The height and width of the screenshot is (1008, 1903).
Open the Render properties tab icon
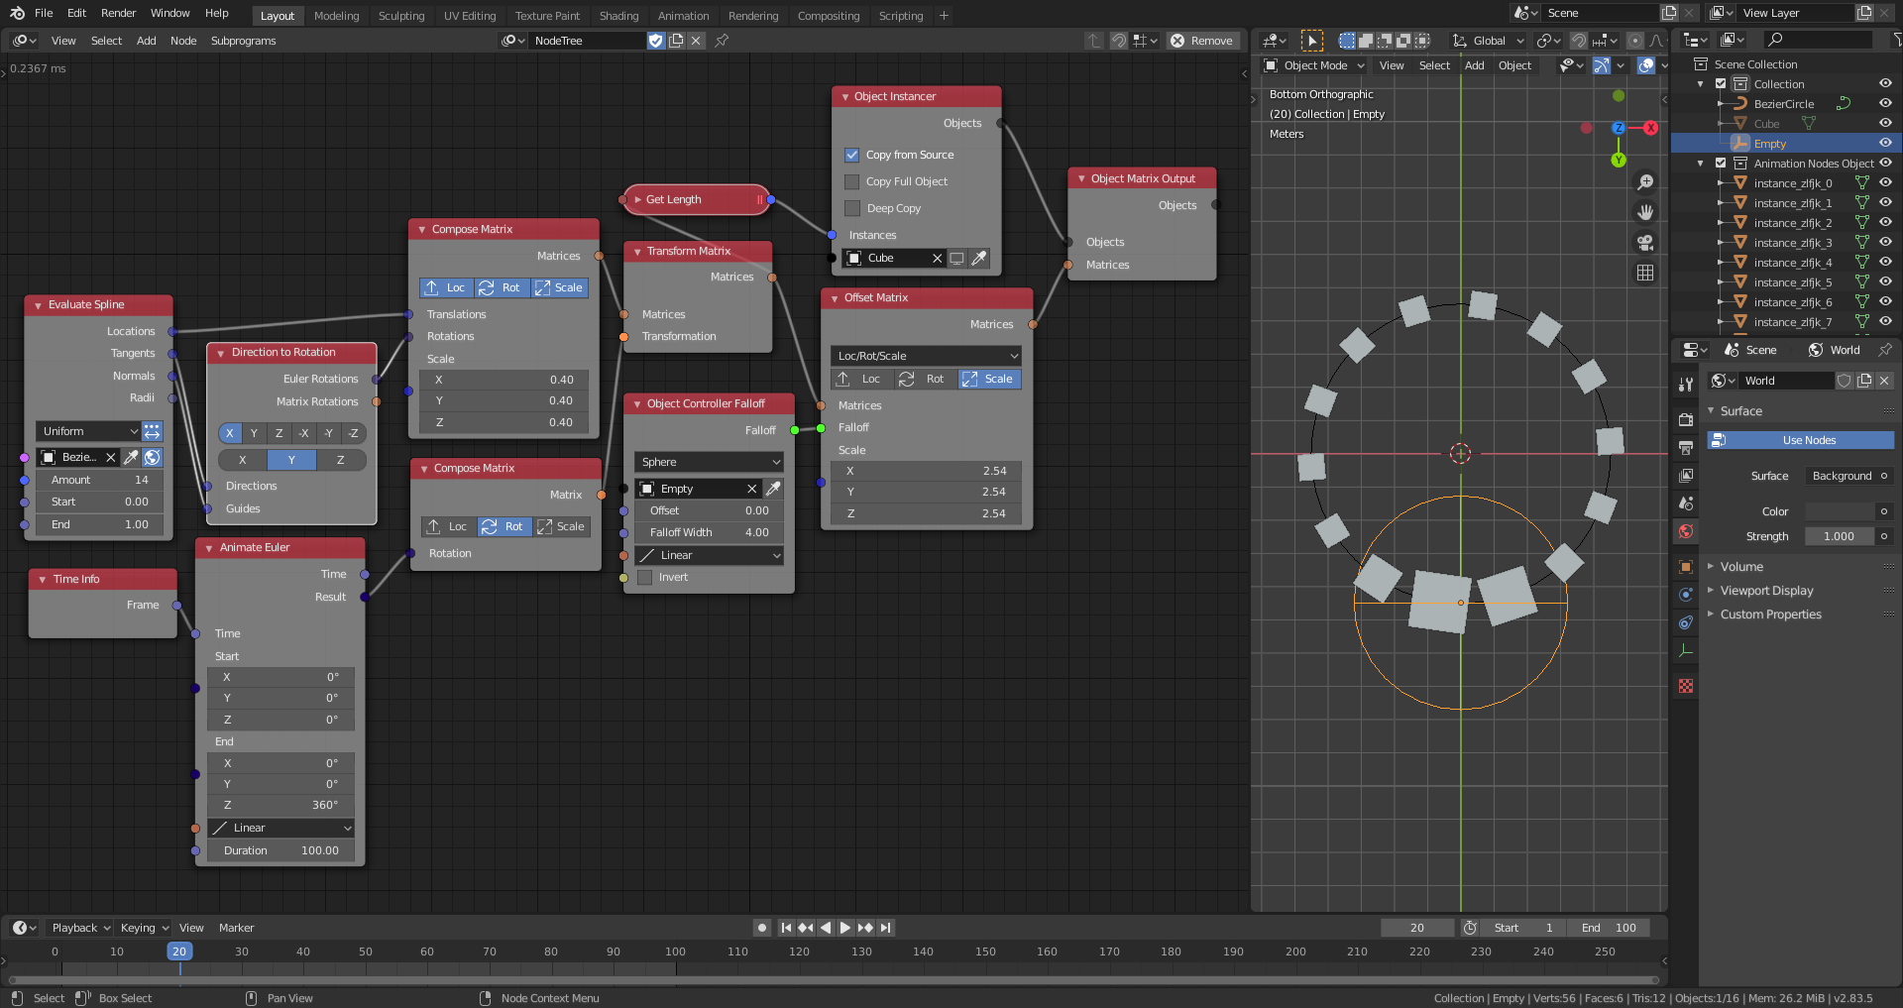[x=1686, y=419]
